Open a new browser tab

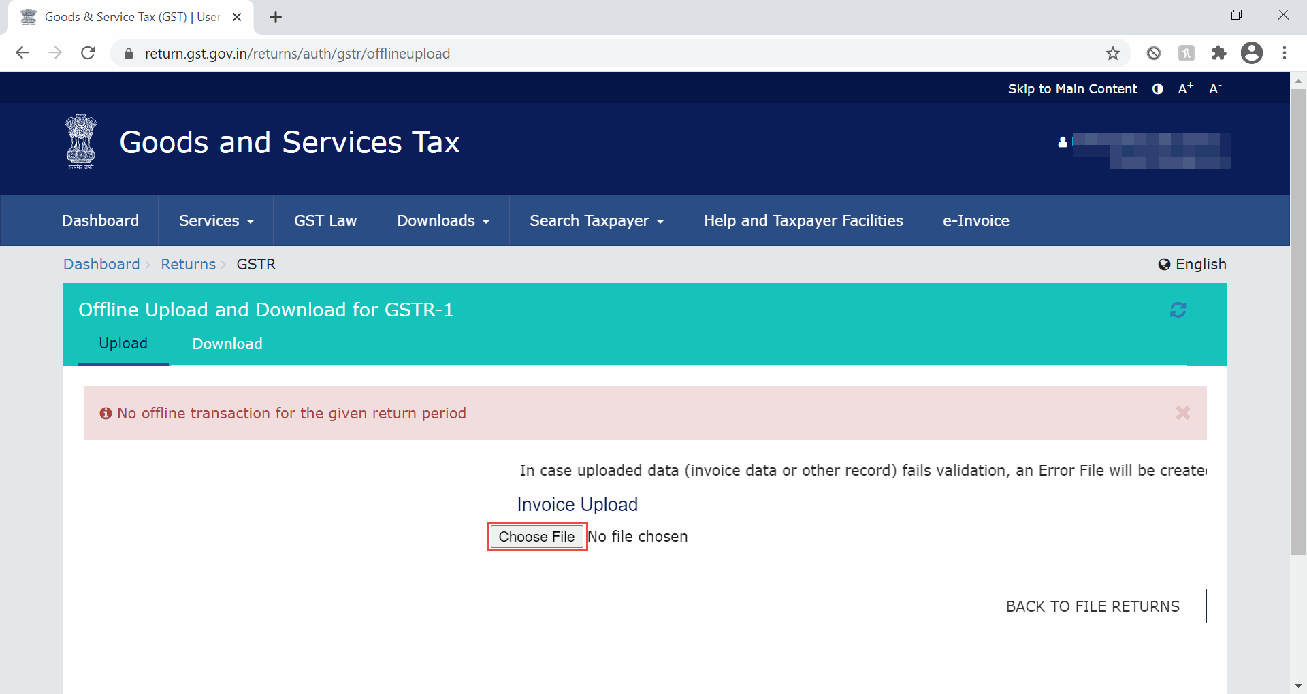pos(276,17)
